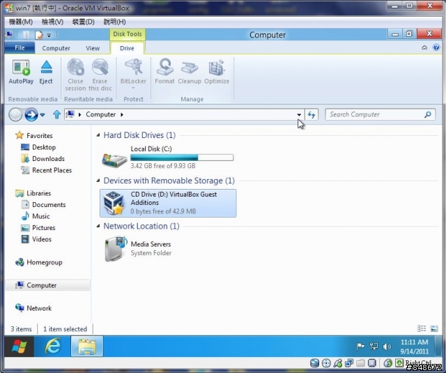Click the volume speaker tray icon
446x373 pixels.
point(387,347)
